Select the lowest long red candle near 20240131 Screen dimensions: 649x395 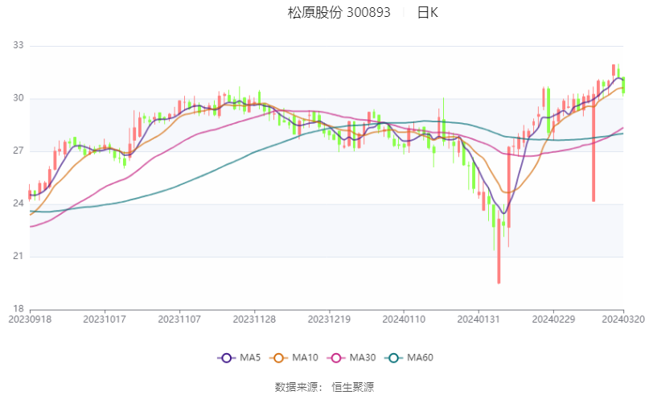[499, 251]
